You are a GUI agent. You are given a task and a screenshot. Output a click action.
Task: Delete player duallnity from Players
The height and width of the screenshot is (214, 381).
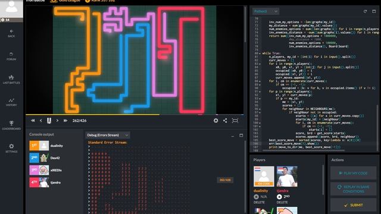[x=259, y=202]
